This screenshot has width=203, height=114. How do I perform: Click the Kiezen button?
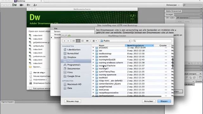coord(164,101)
